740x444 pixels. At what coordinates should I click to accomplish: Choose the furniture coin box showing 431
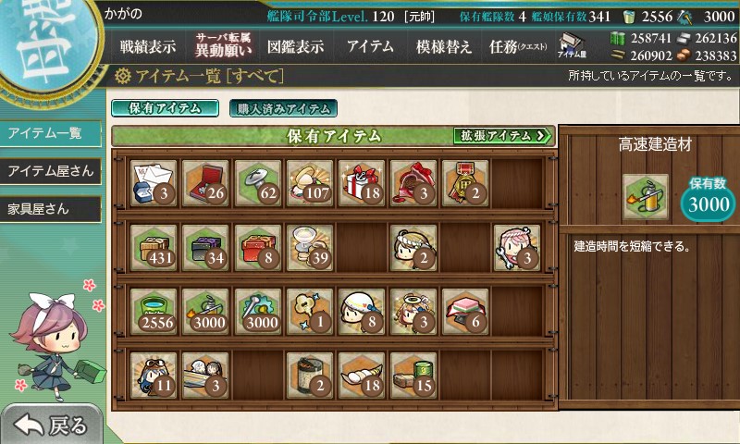point(154,248)
